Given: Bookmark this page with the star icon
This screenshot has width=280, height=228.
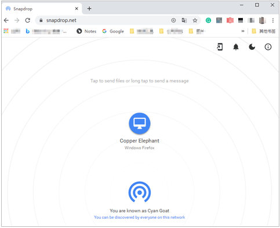Looking at the screenshot, I should click(x=195, y=20).
